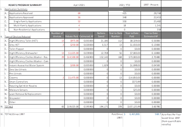Screen dimensions: 182x127
Task: Click the Dishwasher rebate $1,625.00
Action: pyautogui.click(x=73, y=53)
